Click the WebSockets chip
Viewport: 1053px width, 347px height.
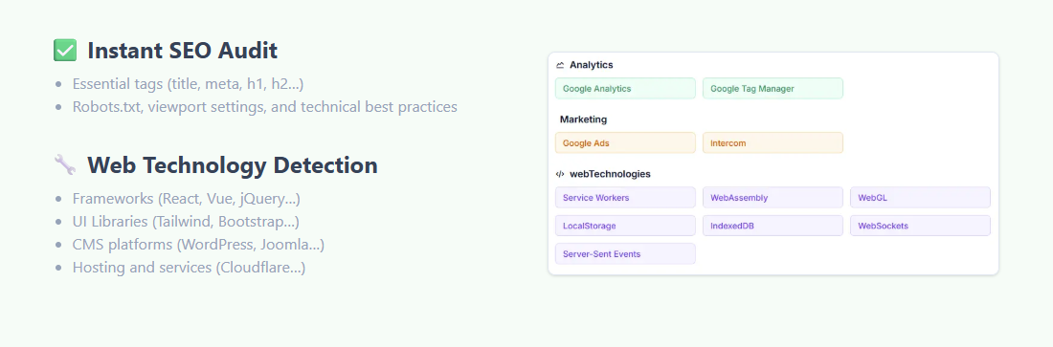point(920,227)
